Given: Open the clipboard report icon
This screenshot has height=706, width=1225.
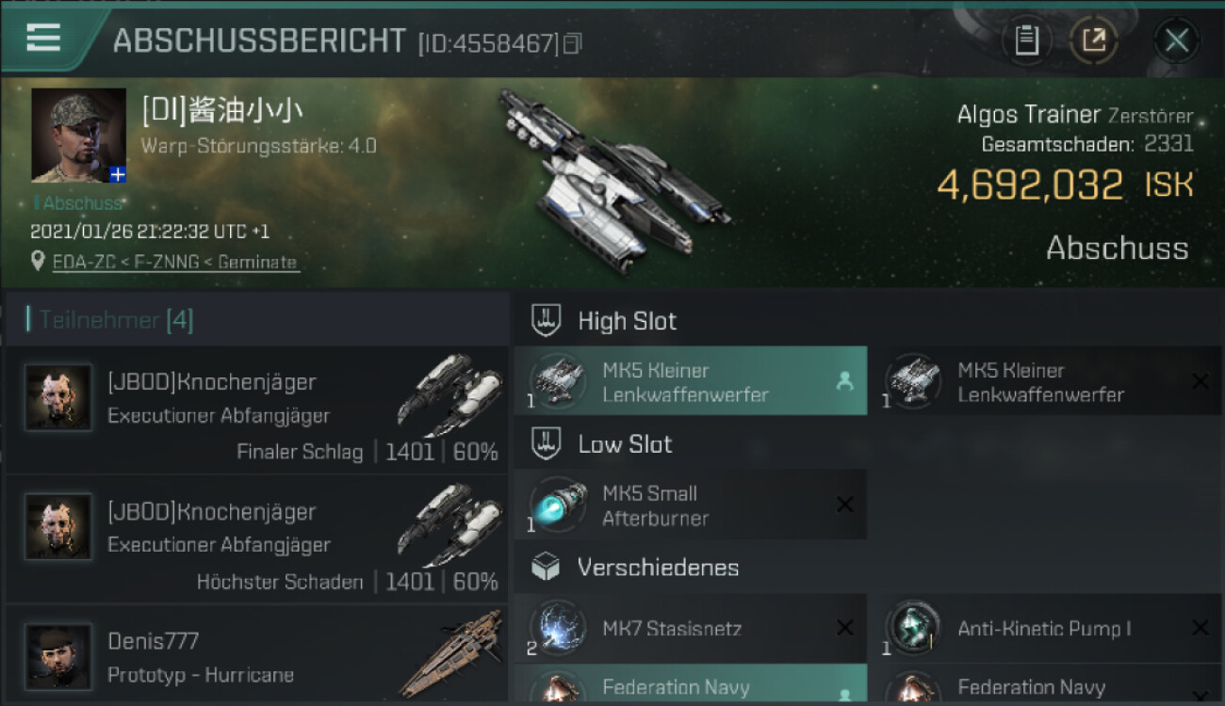Looking at the screenshot, I should (x=1026, y=40).
